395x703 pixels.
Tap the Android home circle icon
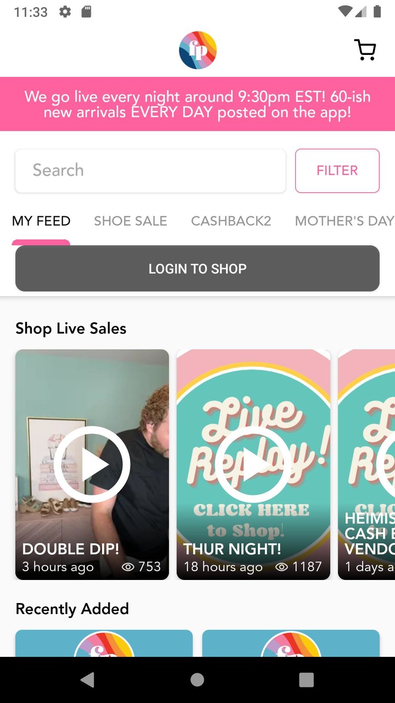click(x=198, y=679)
